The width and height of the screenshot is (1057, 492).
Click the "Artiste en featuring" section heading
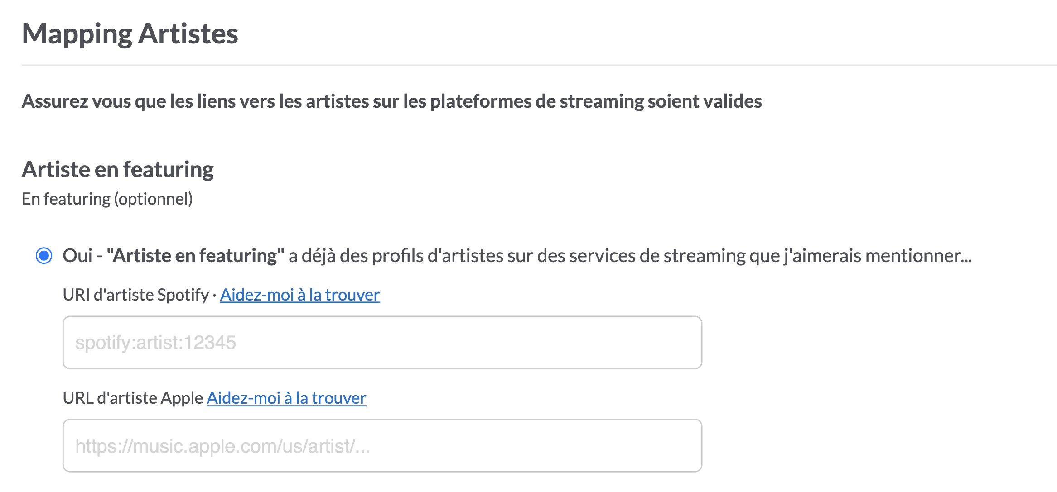coord(118,170)
